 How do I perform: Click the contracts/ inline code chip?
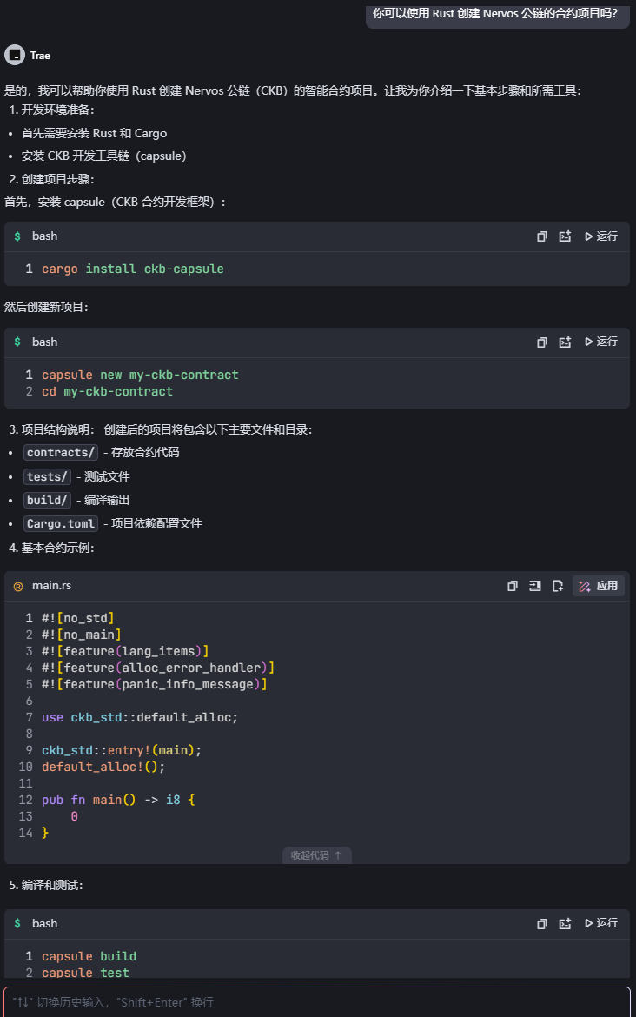(x=61, y=453)
